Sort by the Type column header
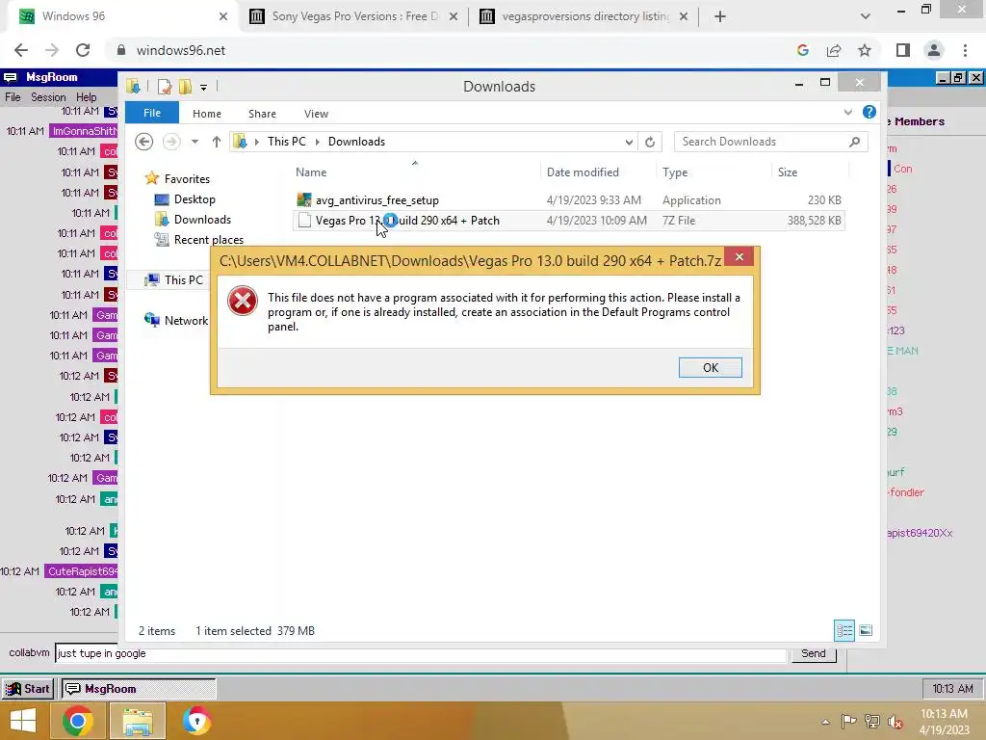Image resolution: width=986 pixels, height=740 pixels. (675, 172)
